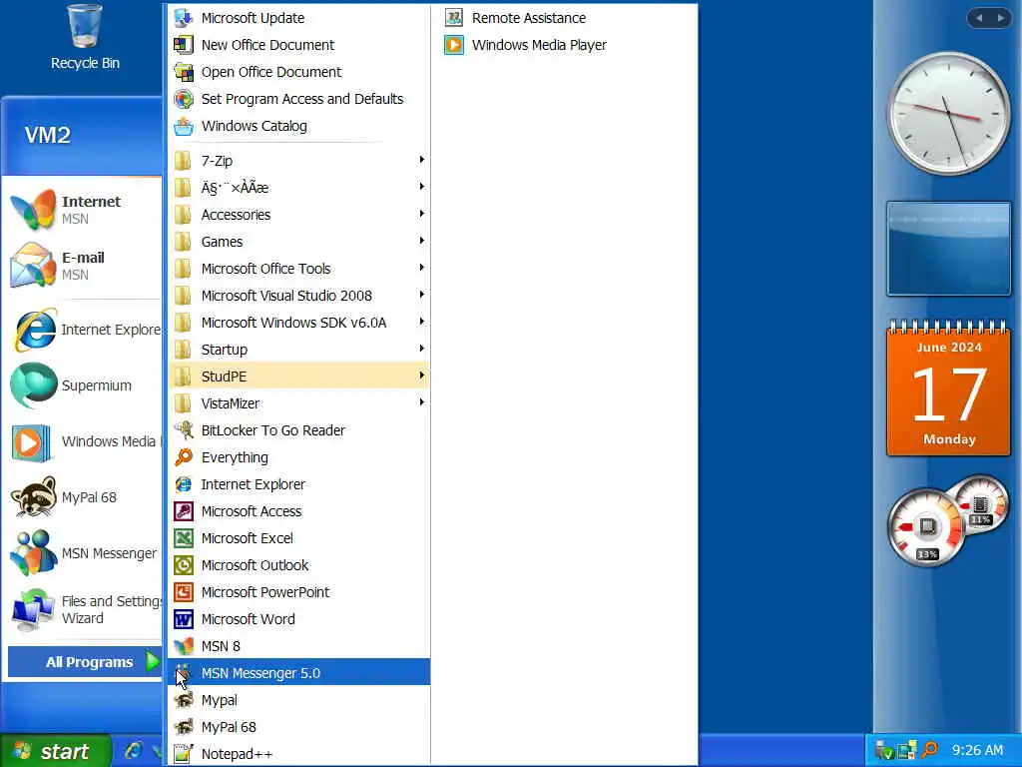Click the sidebar previous gadgets arrow

pos(978,18)
